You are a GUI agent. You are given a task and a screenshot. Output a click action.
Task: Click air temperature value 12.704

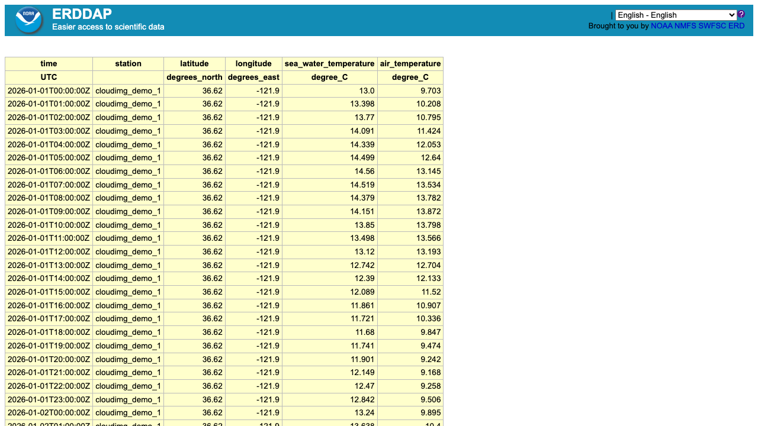[410, 266]
